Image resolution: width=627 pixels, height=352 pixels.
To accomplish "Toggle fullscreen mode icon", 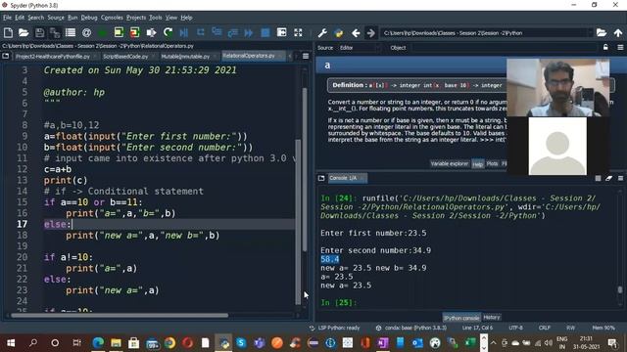I will [298, 32].
